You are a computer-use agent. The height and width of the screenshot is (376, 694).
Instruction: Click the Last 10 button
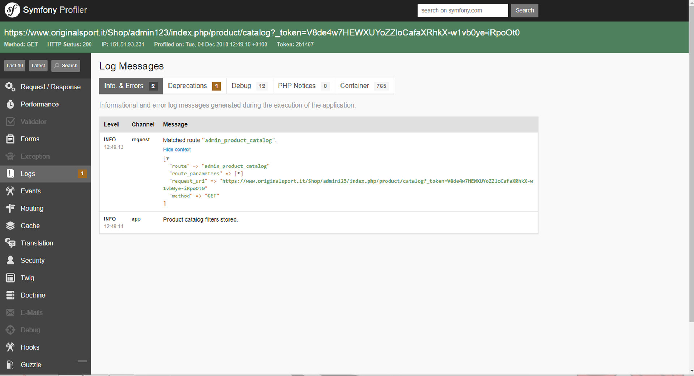click(15, 66)
